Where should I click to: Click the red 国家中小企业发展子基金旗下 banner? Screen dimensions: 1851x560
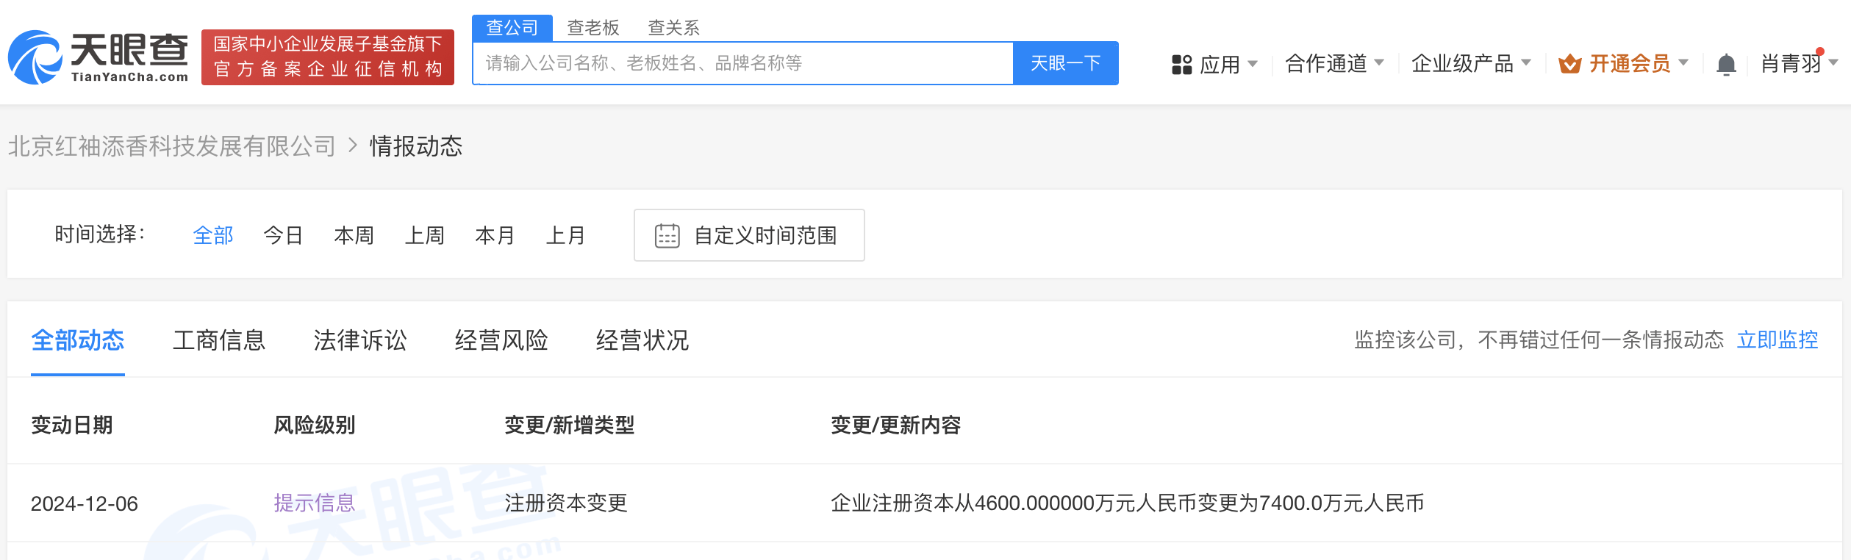pos(328,57)
